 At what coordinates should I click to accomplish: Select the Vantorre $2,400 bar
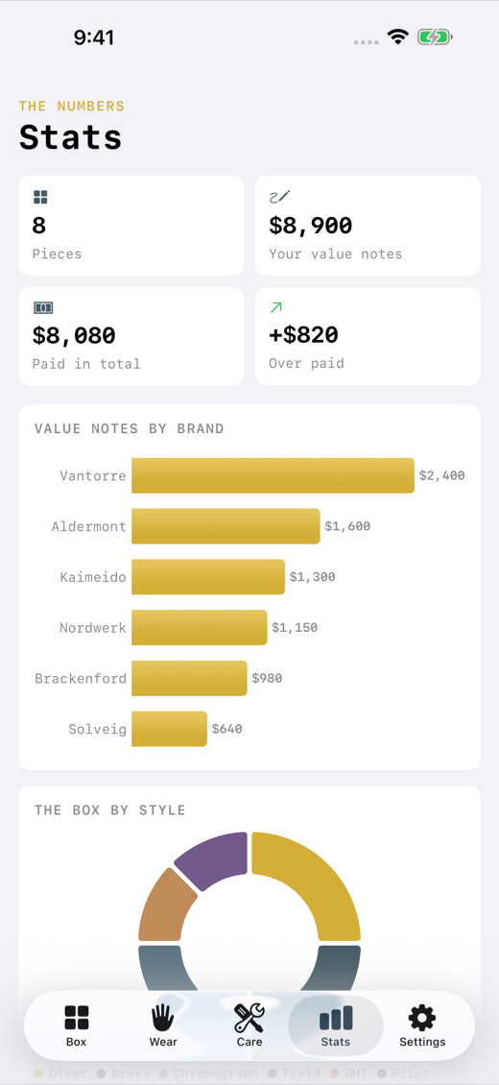pos(273,475)
